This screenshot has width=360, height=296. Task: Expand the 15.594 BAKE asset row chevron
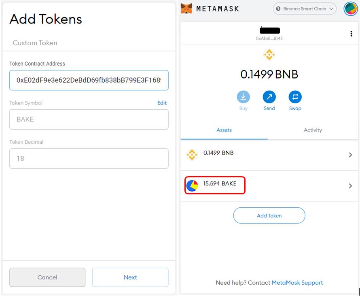350,186
